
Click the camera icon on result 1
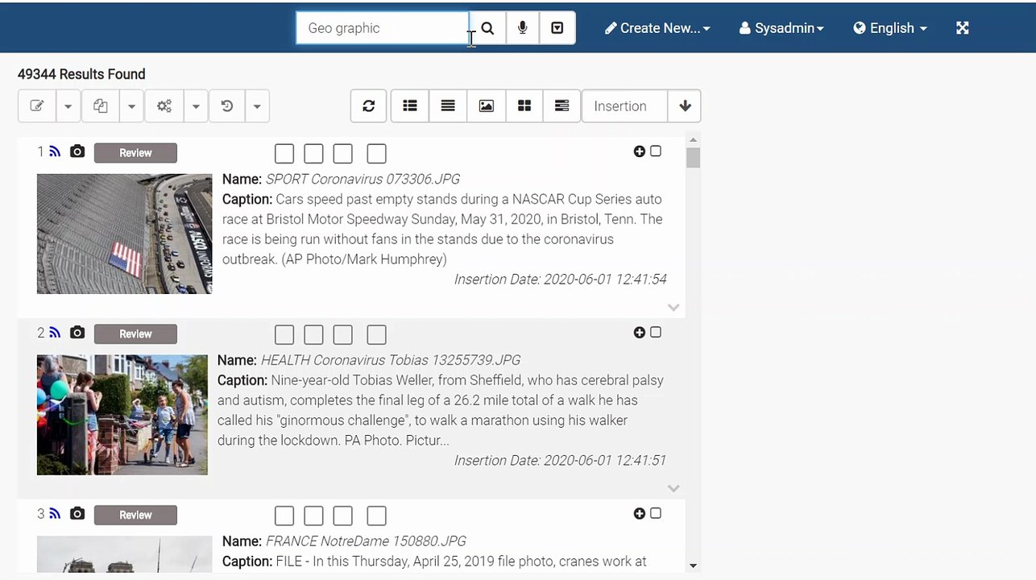point(77,151)
